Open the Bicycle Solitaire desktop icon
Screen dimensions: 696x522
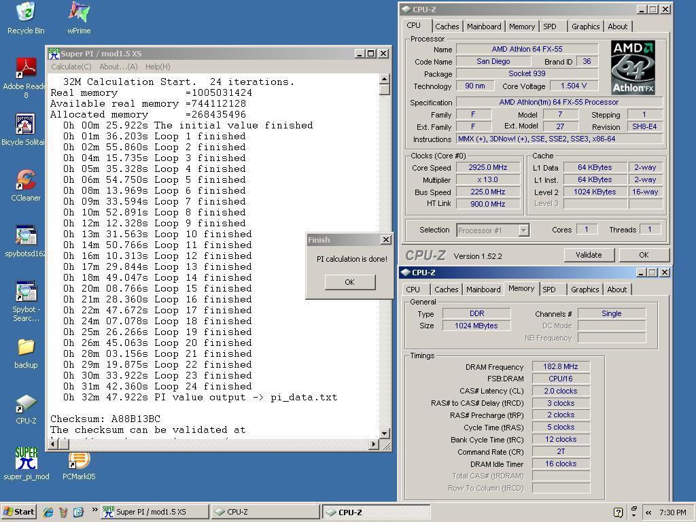click(26, 128)
